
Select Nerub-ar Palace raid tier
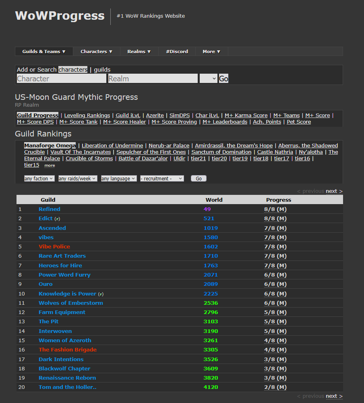(x=169, y=145)
